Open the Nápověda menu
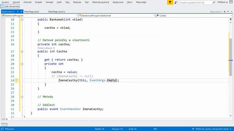This screenshot has height=131, width=234. pyautogui.click(x=141, y=2)
